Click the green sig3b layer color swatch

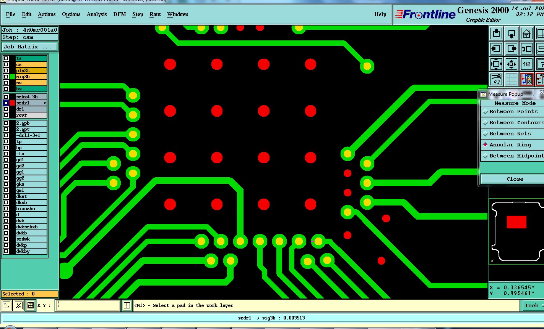[x=12, y=77]
